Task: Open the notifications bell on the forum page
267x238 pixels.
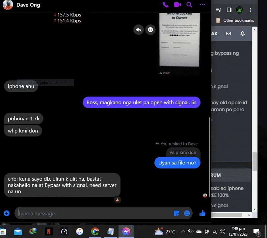Action: (243, 34)
